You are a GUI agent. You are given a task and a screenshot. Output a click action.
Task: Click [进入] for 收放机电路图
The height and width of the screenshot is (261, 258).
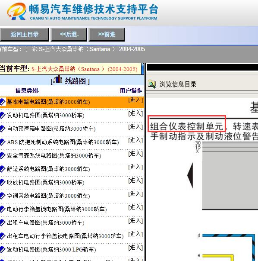tap(135, 180)
